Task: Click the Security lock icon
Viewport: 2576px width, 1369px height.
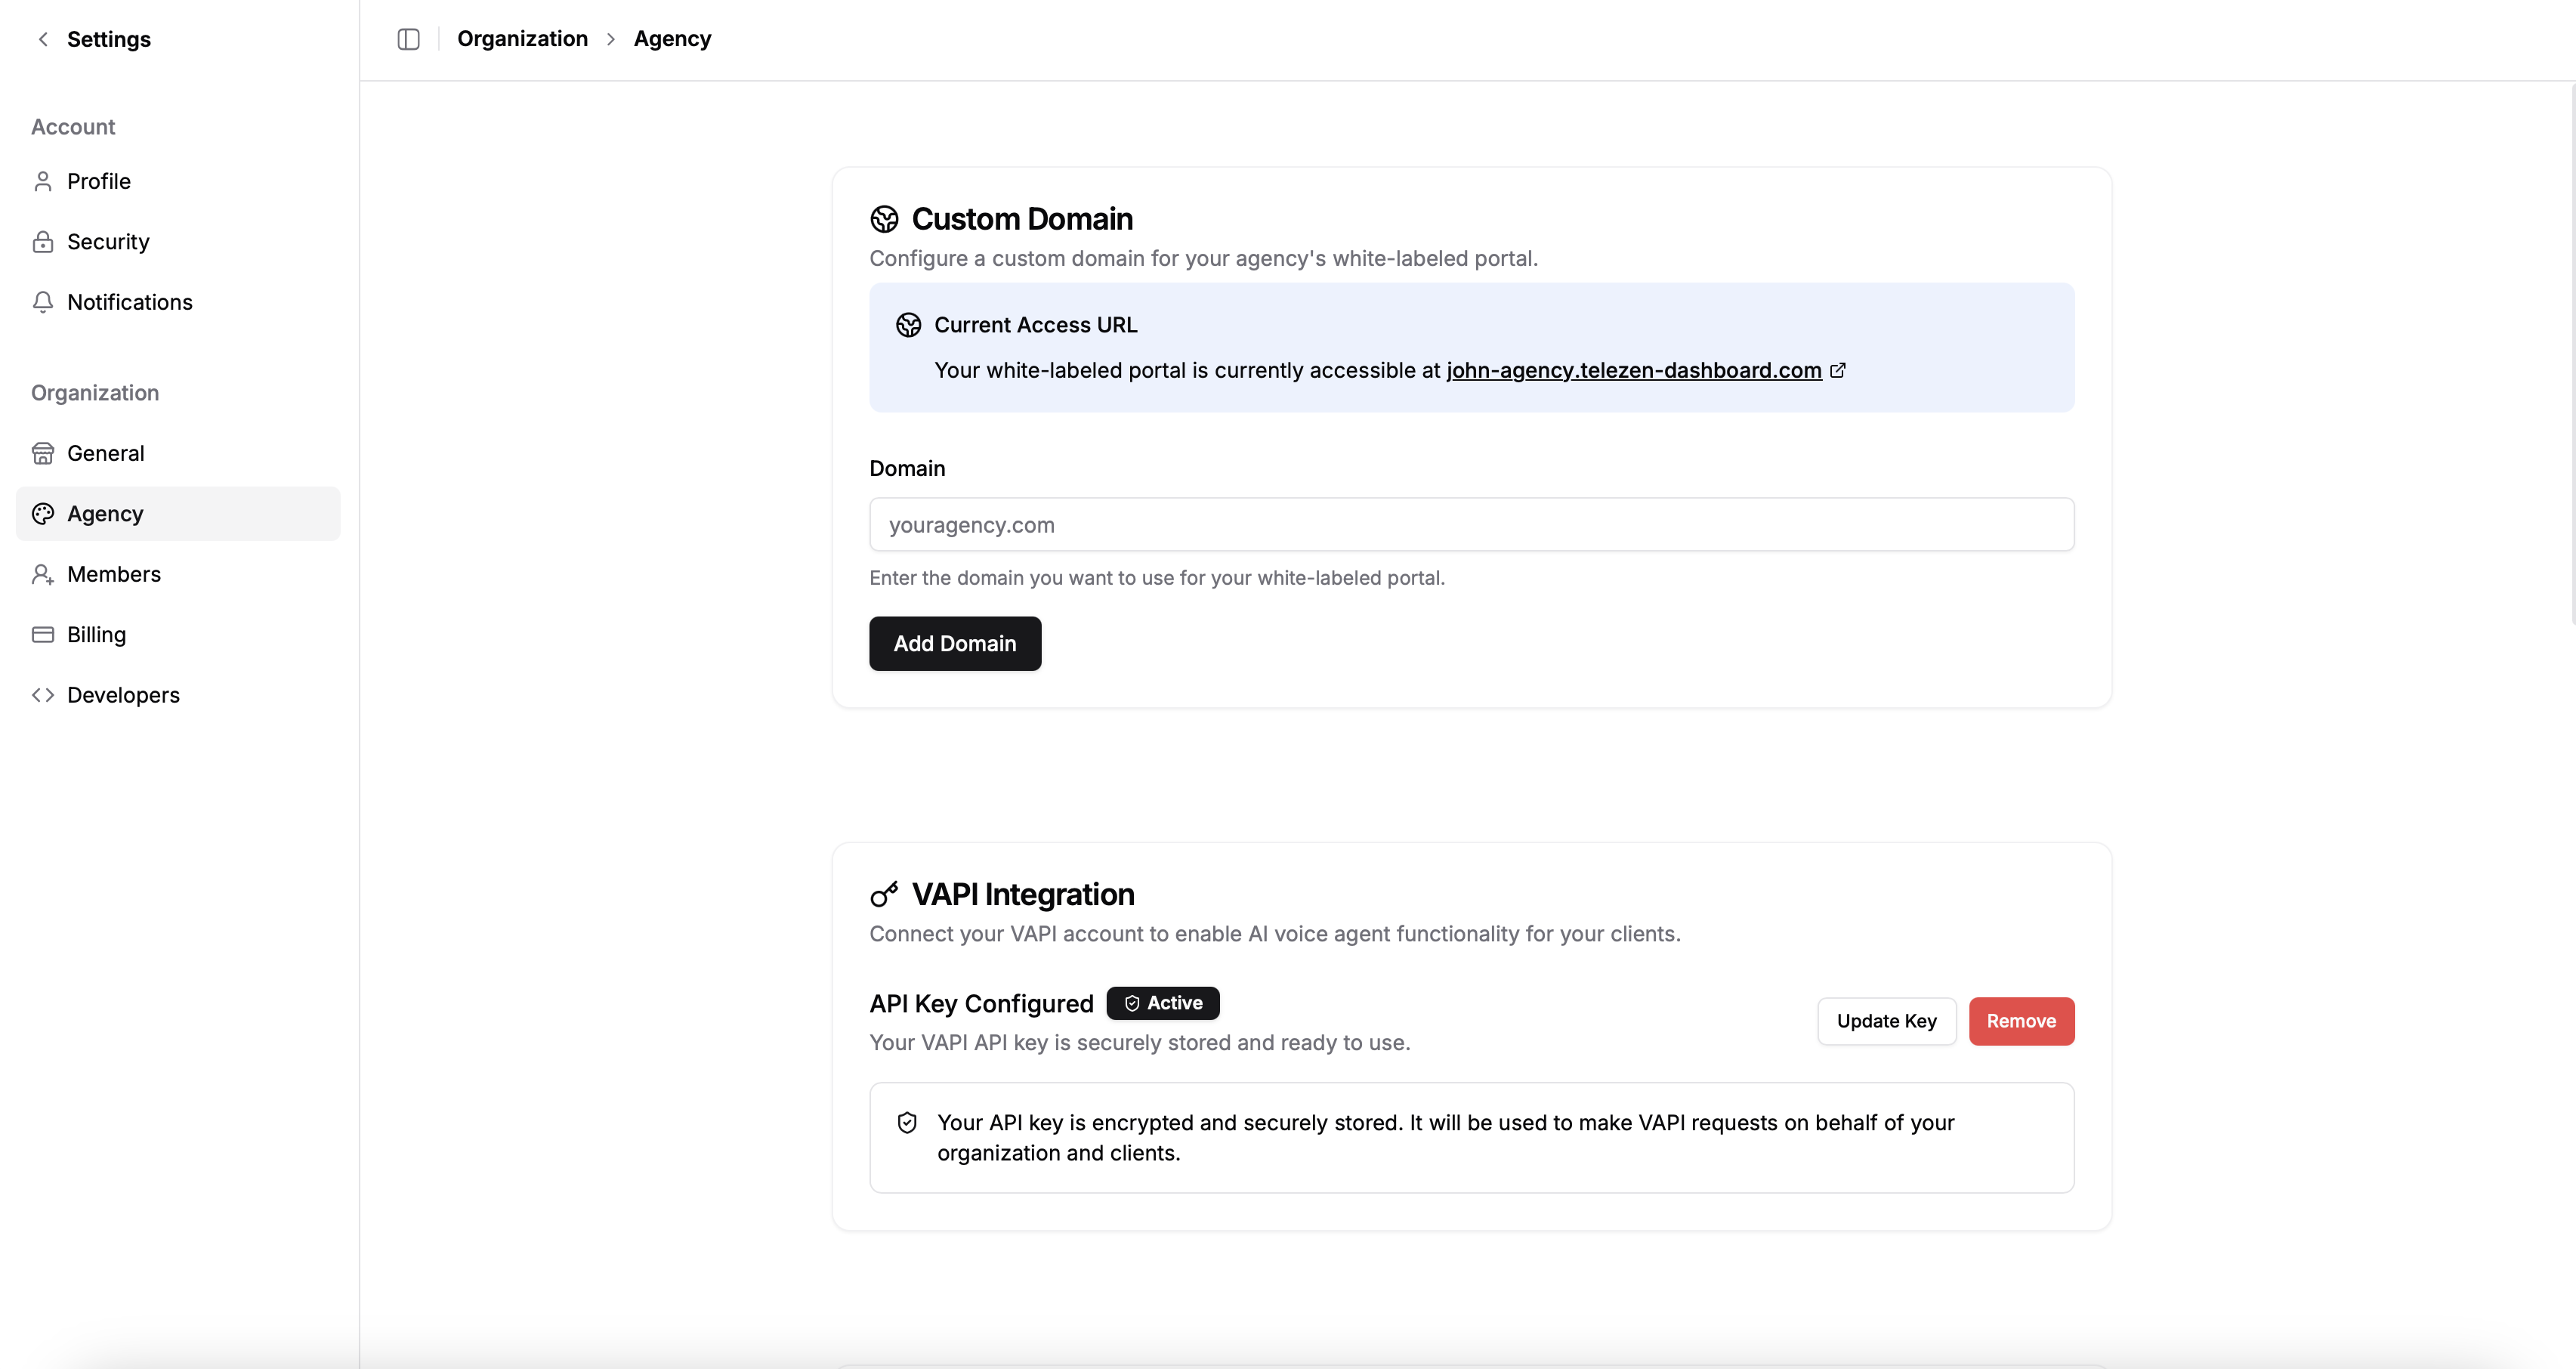Action: (x=43, y=242)
